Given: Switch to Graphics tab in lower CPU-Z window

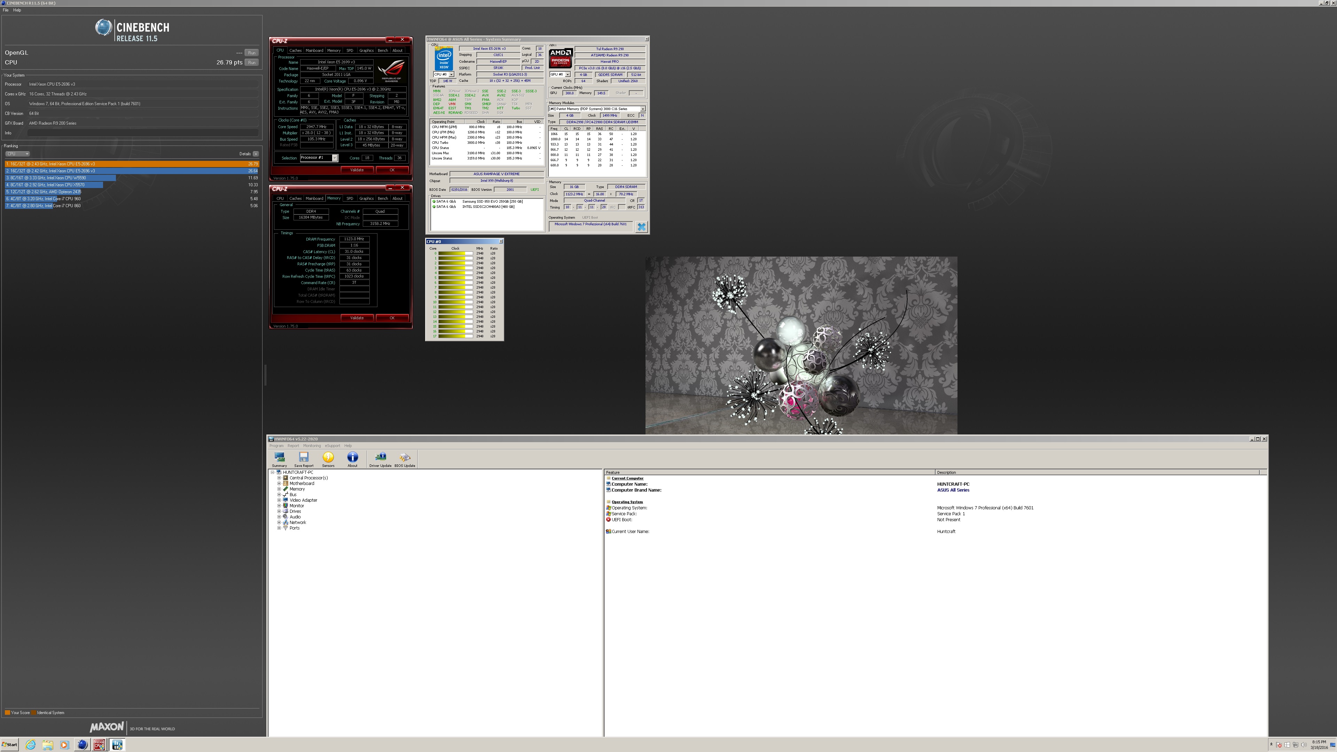Looking at the screenshot, I should (366, 198).
